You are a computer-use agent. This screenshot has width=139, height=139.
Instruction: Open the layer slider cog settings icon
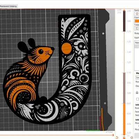132,138
